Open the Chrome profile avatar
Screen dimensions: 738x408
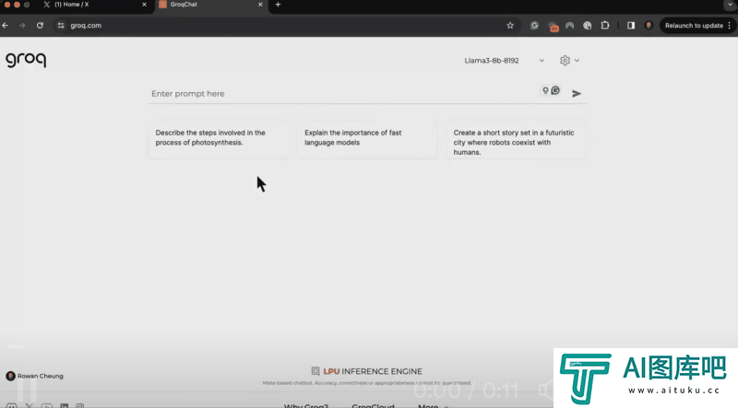(x=649, y=26)
